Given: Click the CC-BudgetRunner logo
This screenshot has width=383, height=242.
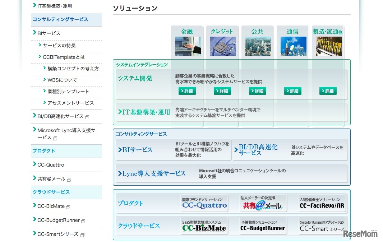Looking at the screenshot, I should click(263, 226).
